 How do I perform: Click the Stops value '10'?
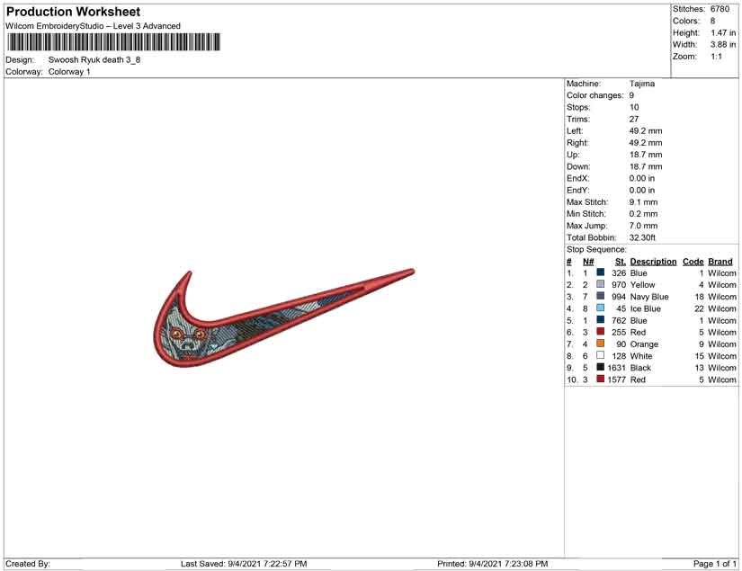[634, 107]
